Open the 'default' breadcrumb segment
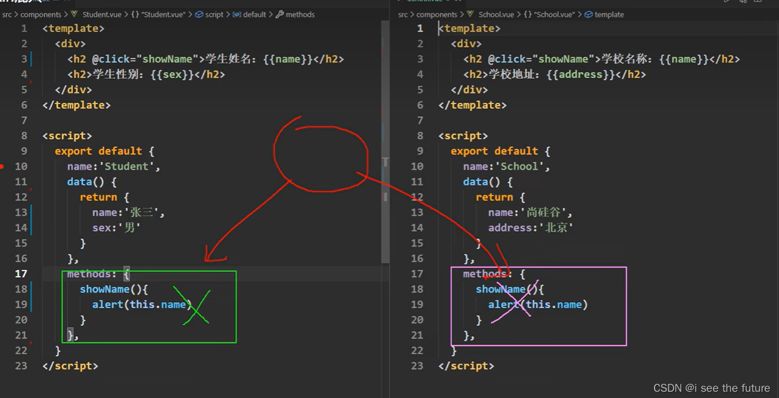This screenshot has height=398, width=779. click(254, 15)
